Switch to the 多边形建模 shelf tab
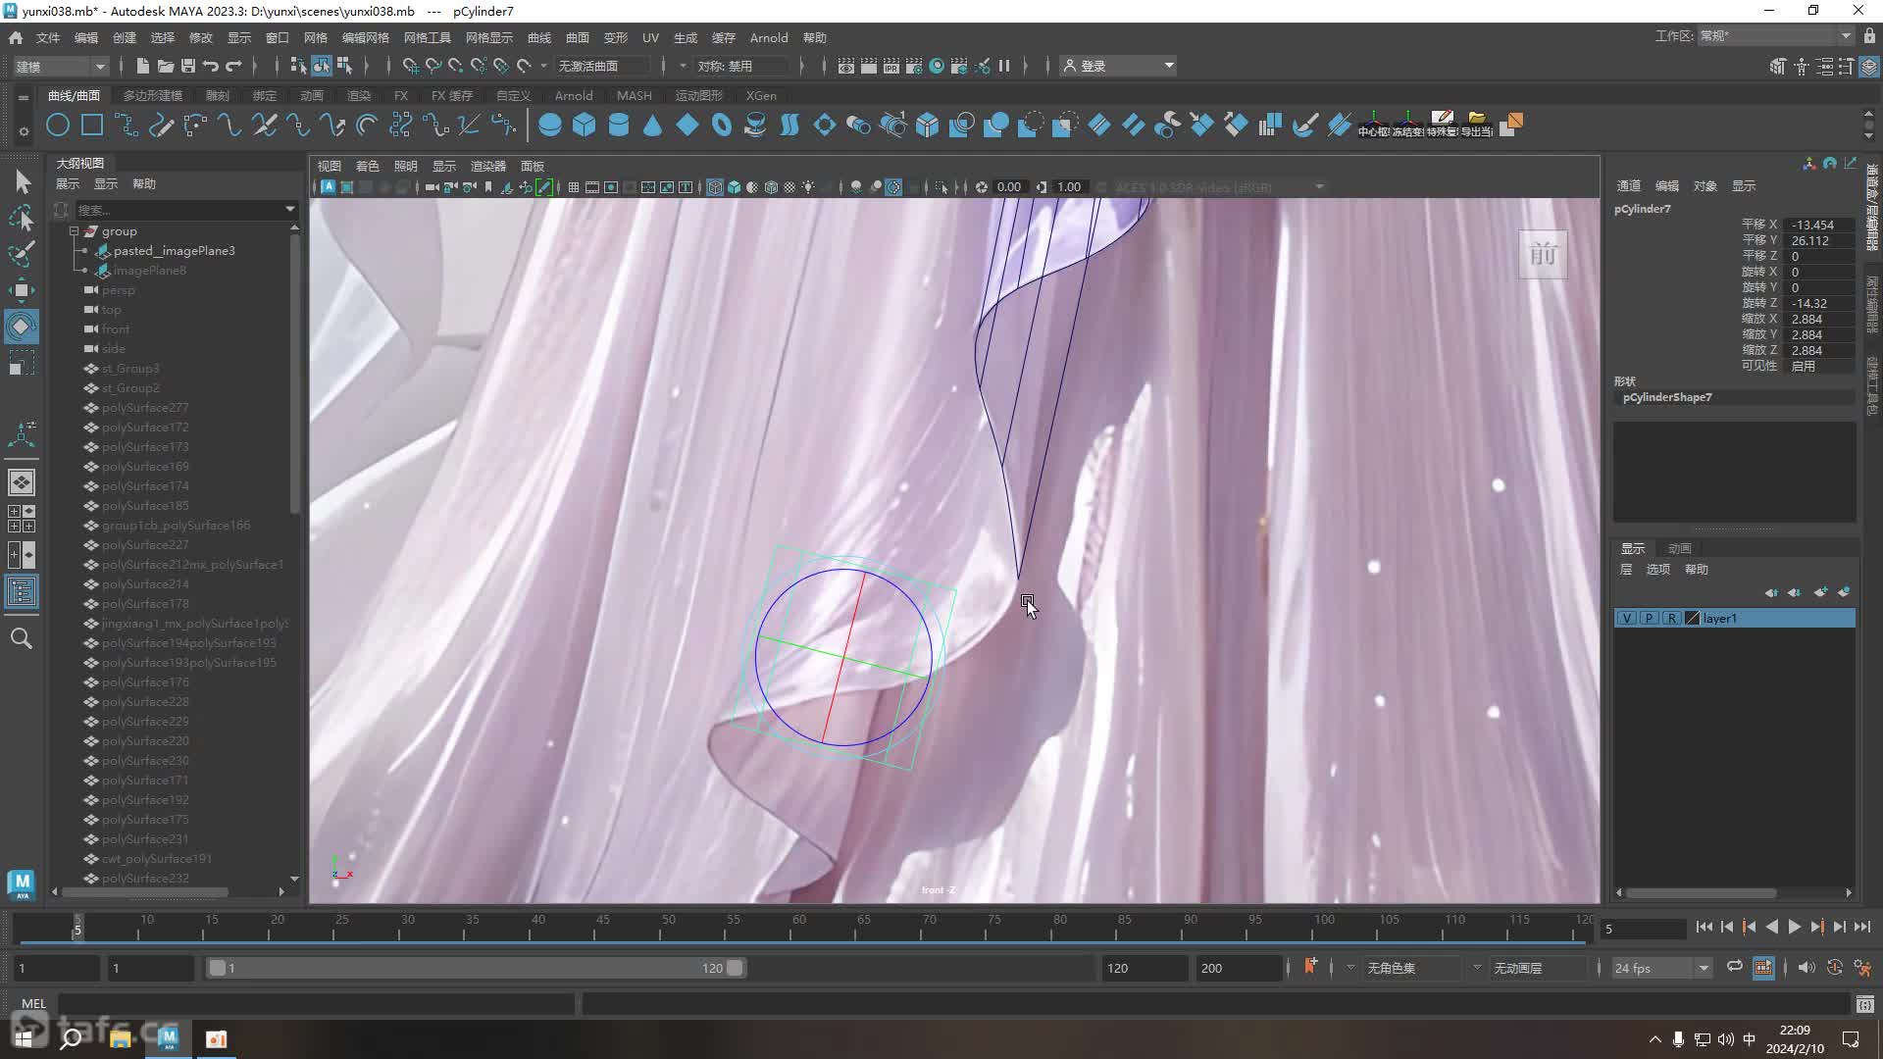Viewport: 1883px width, 1059px height. coord(153,95)
